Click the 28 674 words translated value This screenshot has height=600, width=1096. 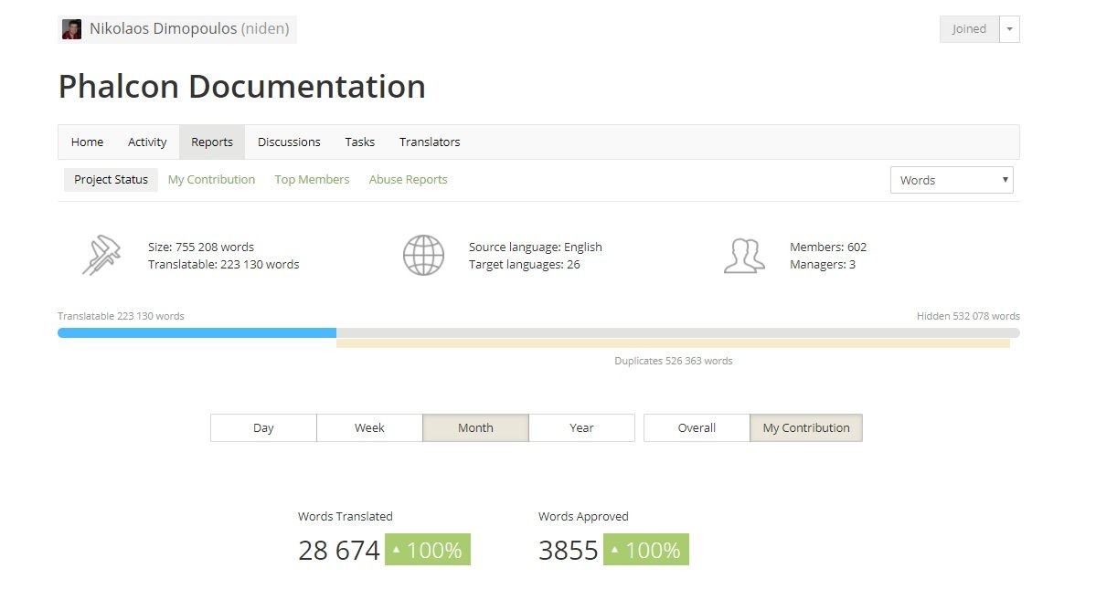tap(339, 551)
